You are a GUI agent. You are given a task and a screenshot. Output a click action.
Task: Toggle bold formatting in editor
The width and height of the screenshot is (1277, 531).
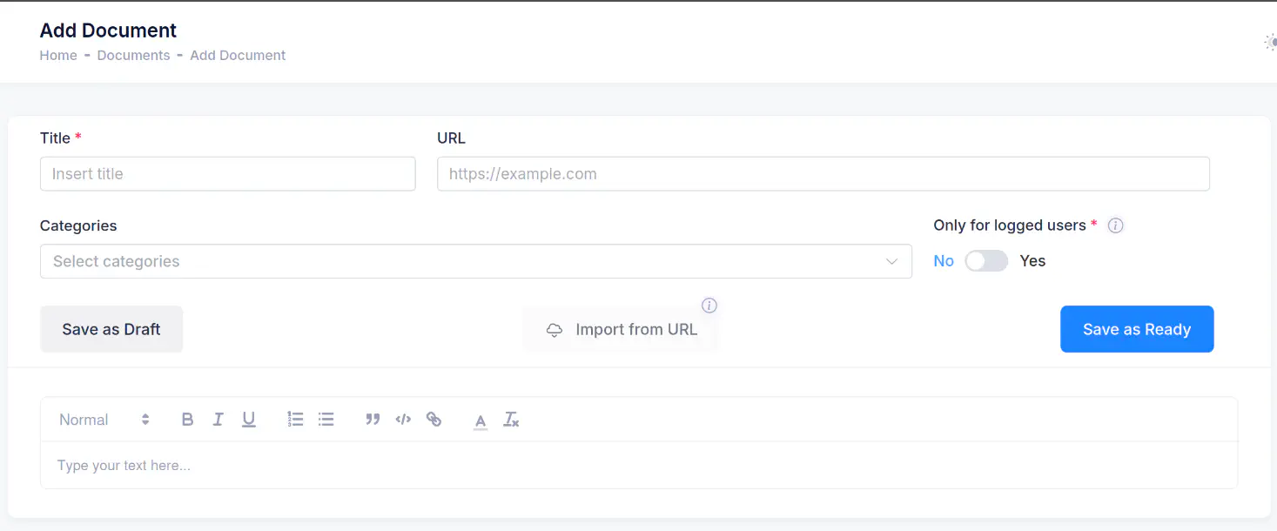coord(187,420)
